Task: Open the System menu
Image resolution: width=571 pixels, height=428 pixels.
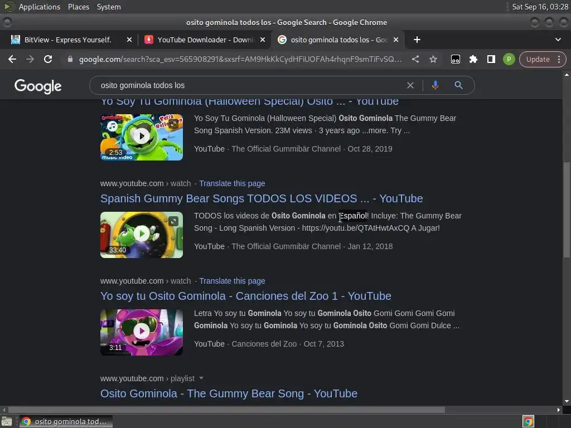Action: pos(109,7)
